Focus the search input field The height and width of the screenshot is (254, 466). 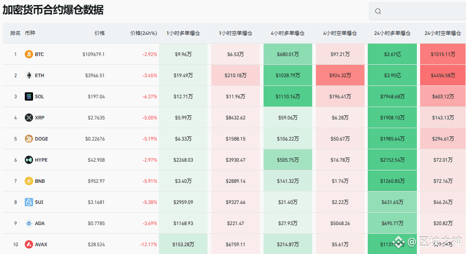[x=417, y=11]
